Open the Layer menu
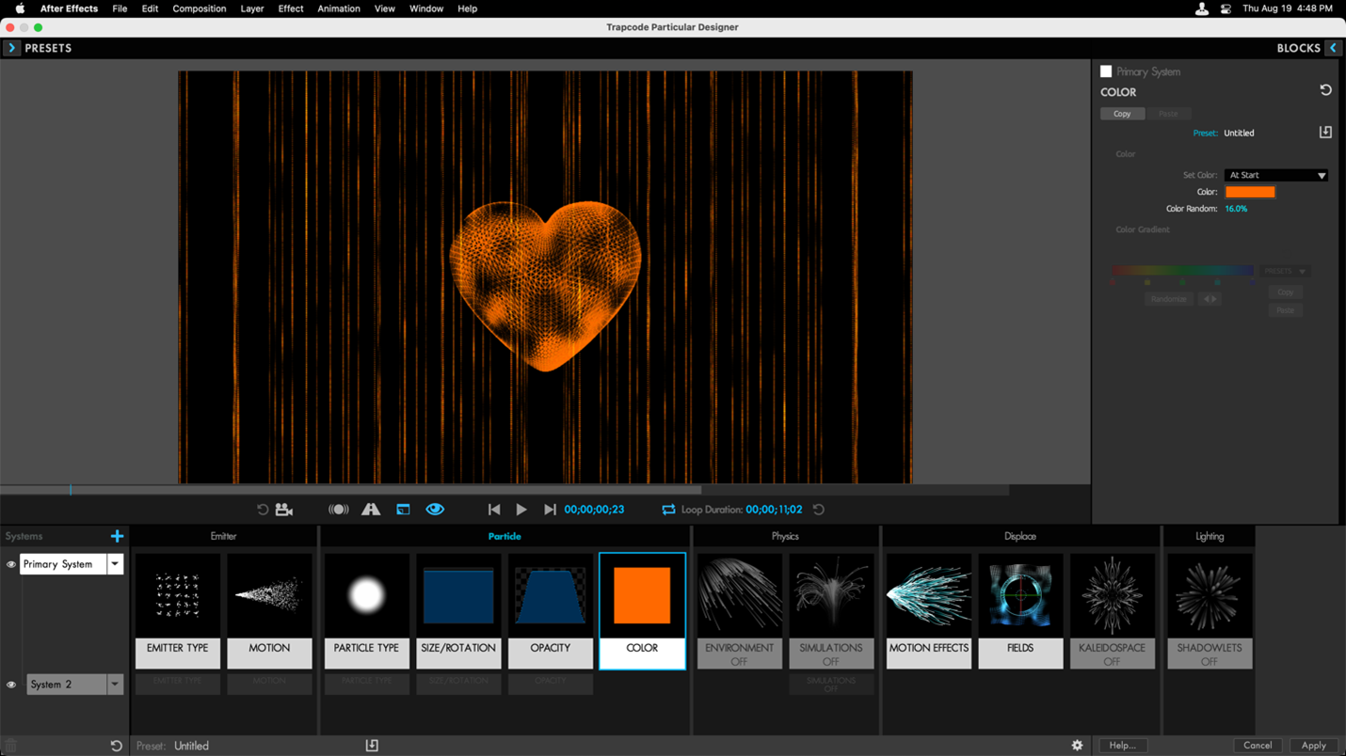The width and height of the screenshot is (1346, 756). [251, 8]
